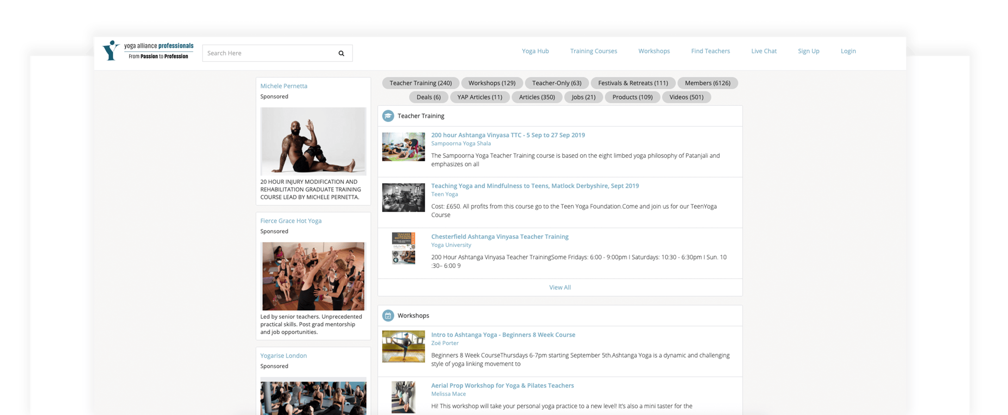The image size is (1008, 415).
Task: Click the Teacher Training section graduation-cap icon
Action: tap(388, 116)
